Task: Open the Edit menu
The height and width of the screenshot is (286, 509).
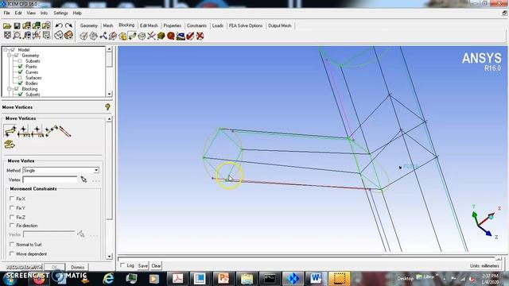Action: pyautogui.click(x=18, y=13)
